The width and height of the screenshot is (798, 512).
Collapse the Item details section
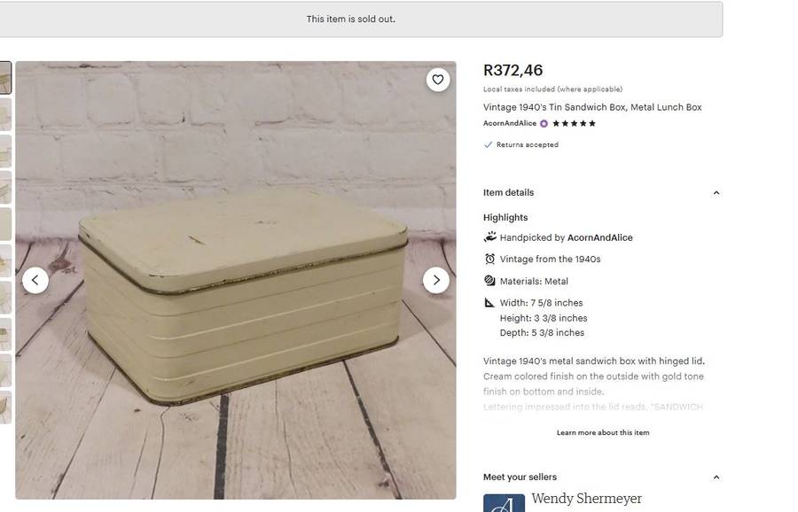click(x=716, y=193)
